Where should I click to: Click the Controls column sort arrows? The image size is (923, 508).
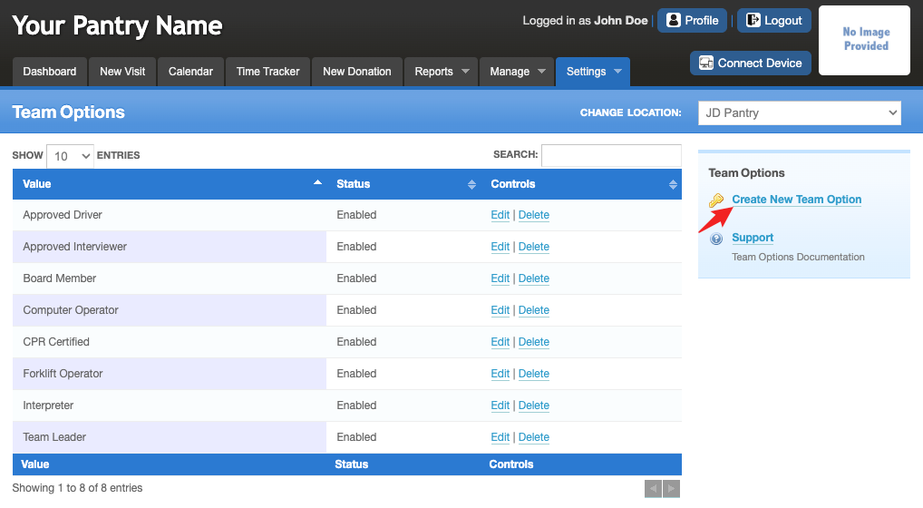[x=673, y=185]
